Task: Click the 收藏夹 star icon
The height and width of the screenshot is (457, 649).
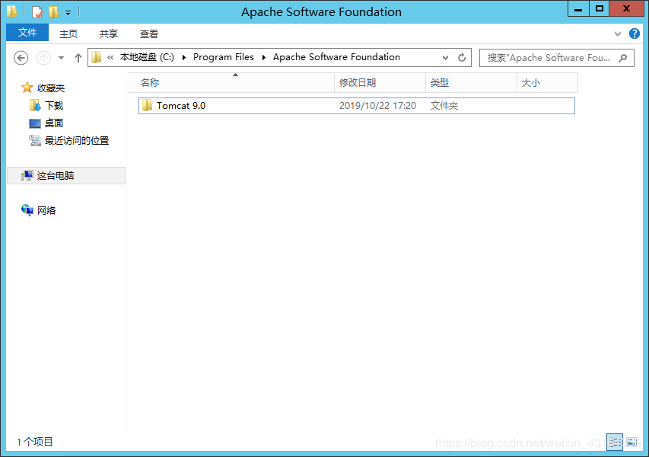Action: (27, 88)
